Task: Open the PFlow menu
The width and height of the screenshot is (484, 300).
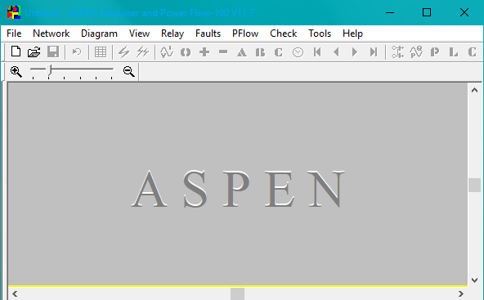Action: pos(245,34)
